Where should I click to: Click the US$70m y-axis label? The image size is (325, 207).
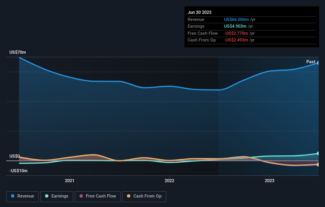click(x=18, y=52)
